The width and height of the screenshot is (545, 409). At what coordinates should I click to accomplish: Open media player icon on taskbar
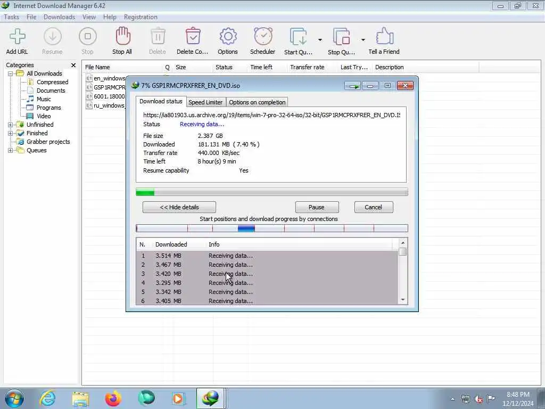coord(178,398)
